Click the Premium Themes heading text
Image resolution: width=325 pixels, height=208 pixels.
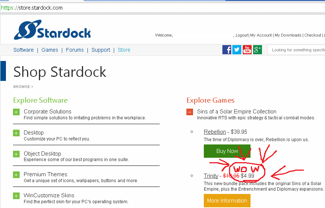click(x=45, y=174)
